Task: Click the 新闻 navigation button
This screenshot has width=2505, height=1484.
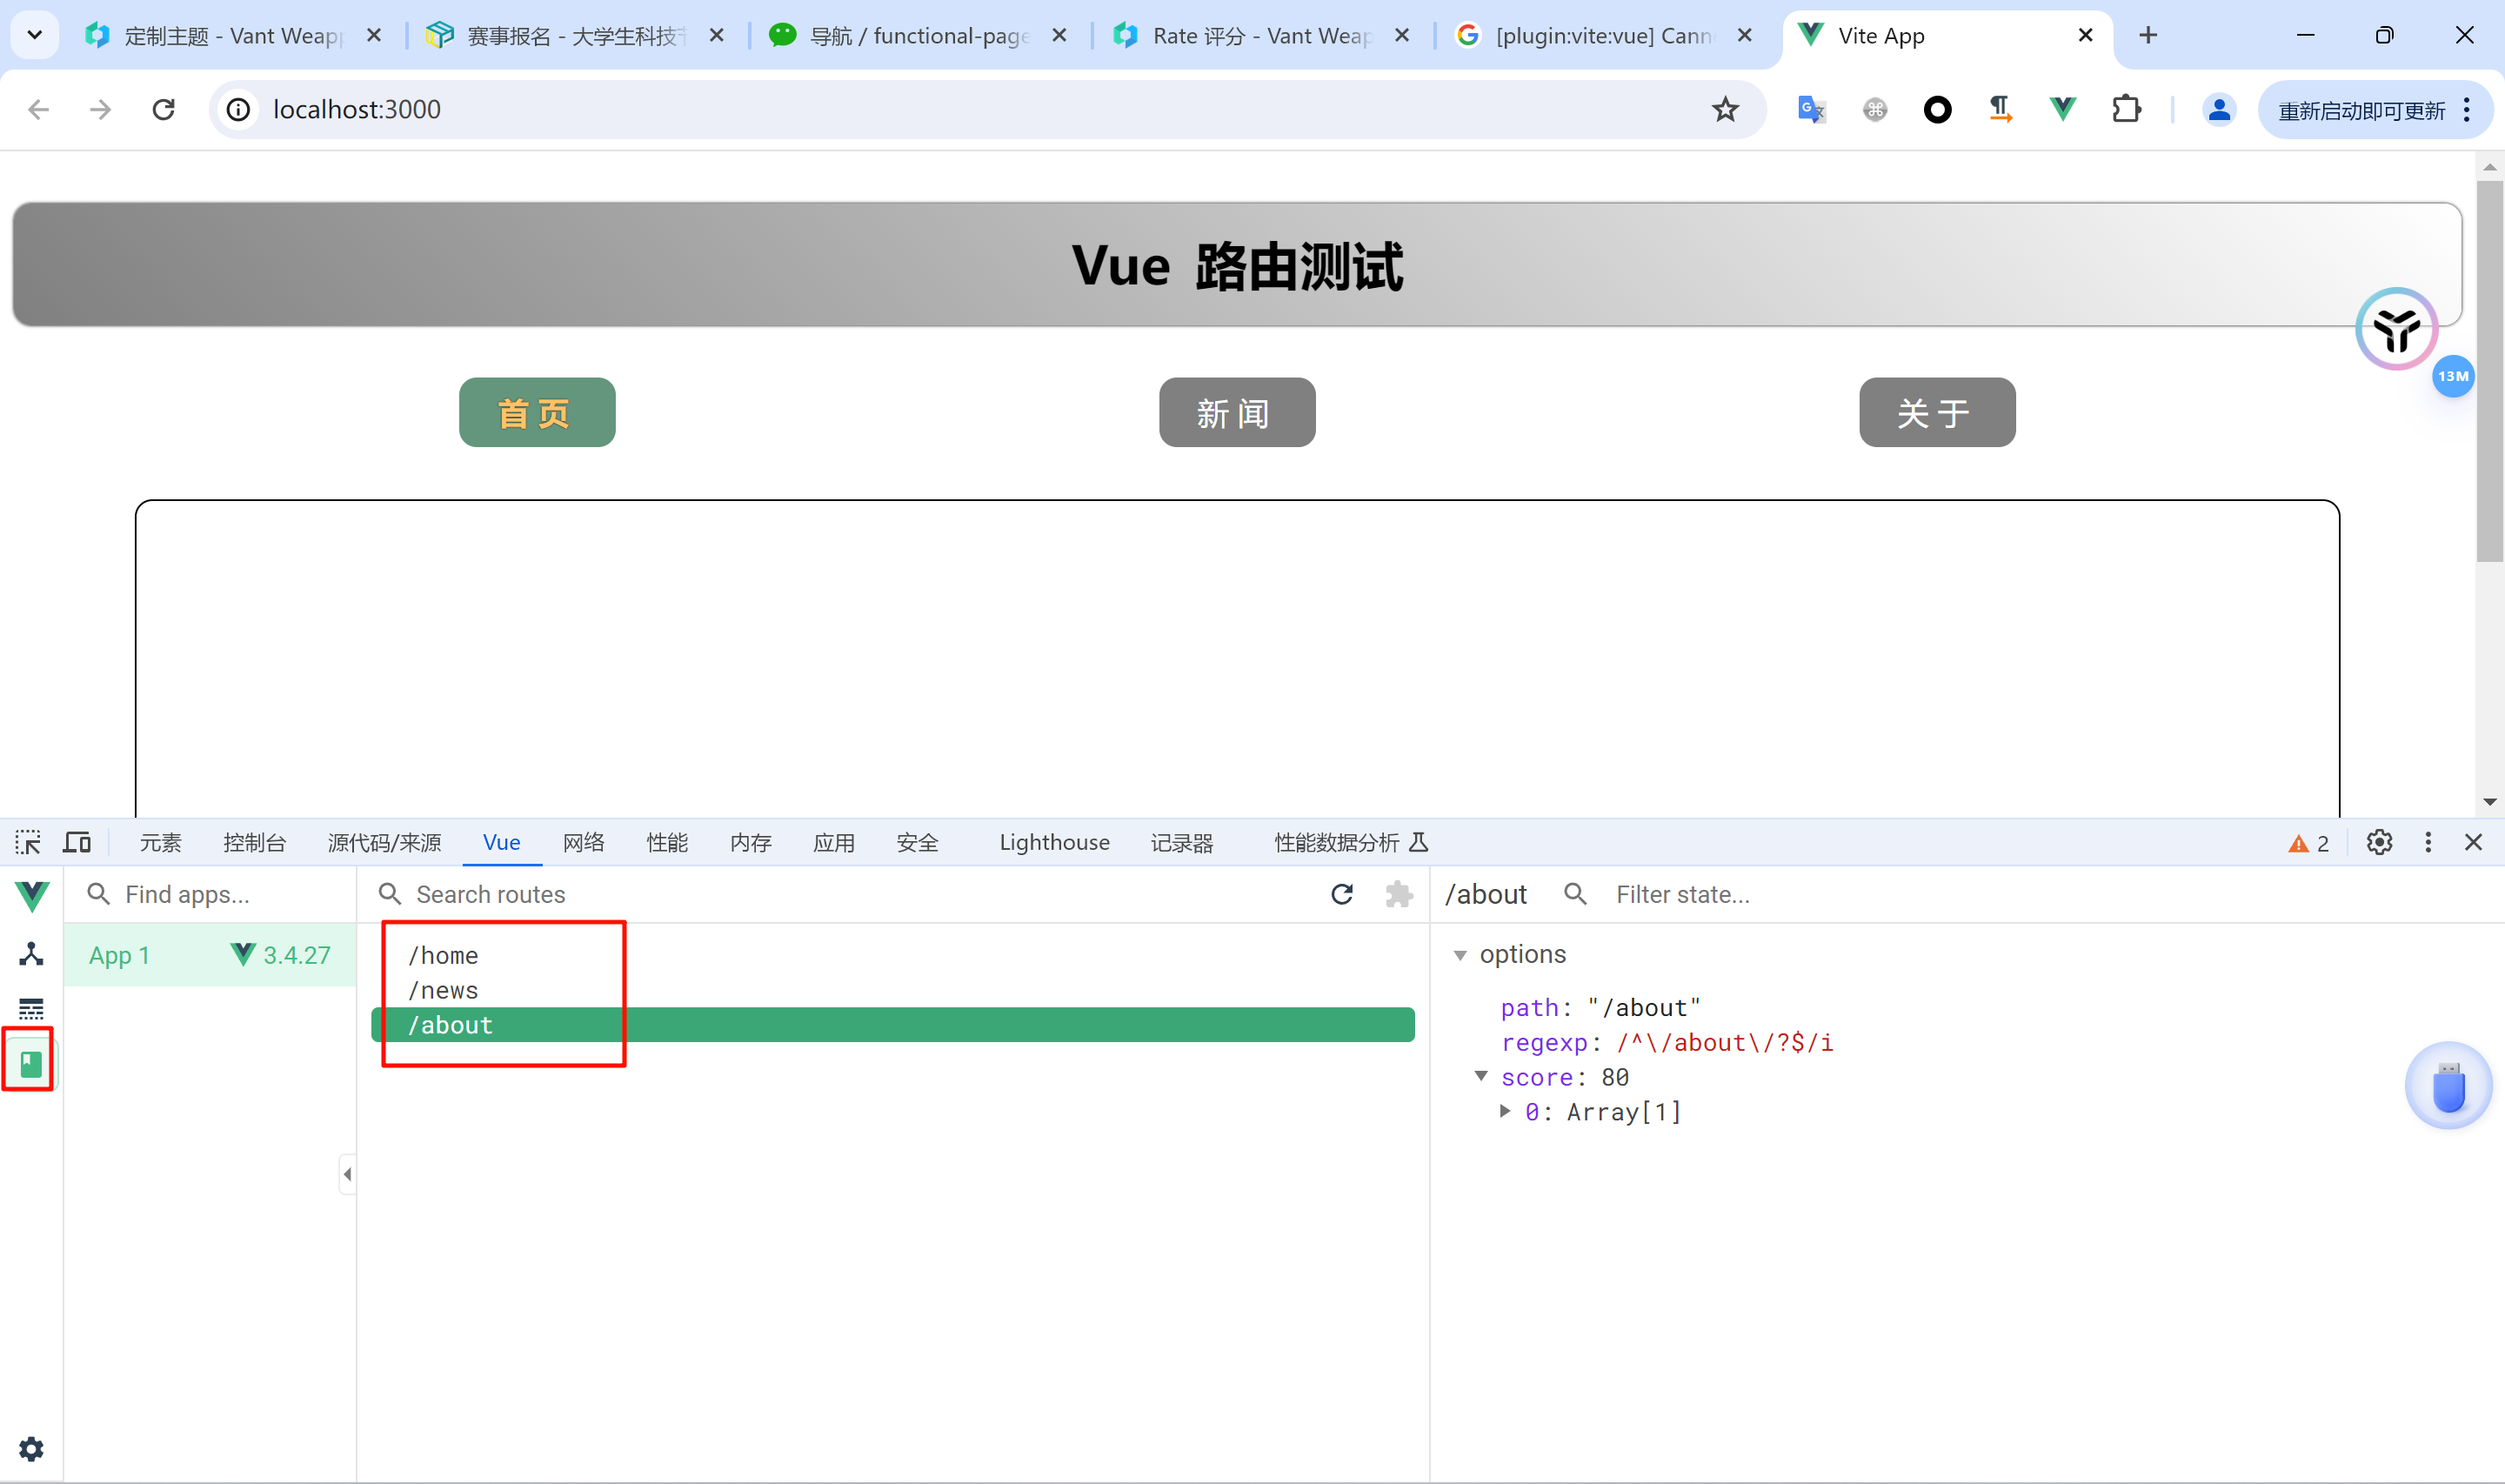Action: tap(1237, 412)
